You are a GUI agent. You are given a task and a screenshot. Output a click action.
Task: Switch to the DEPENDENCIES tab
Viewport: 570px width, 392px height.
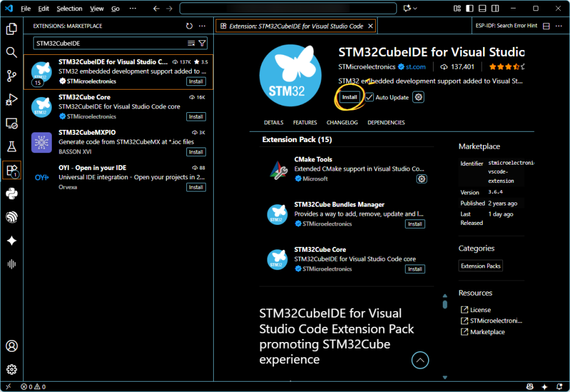pos(386,123)
